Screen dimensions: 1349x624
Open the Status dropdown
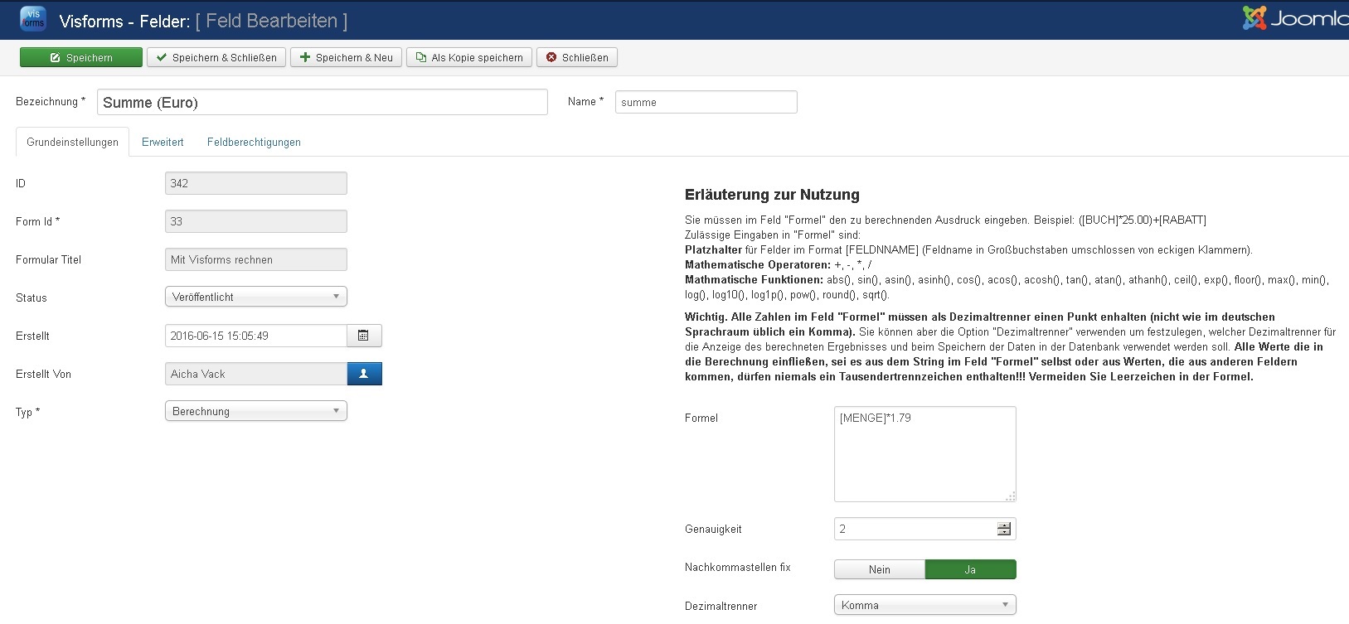coord(255,297)
